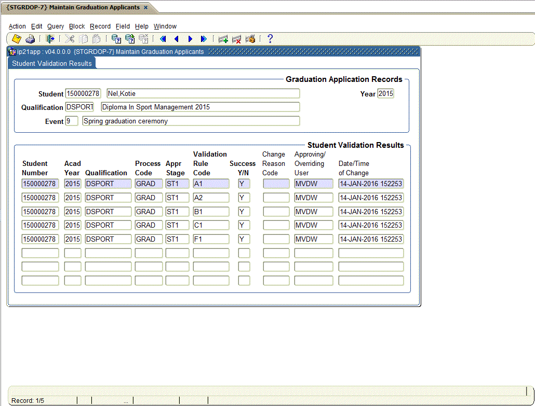Click the Cut scissors icon
The height and width of the screenshot is (406, 535).
point(69,39)
